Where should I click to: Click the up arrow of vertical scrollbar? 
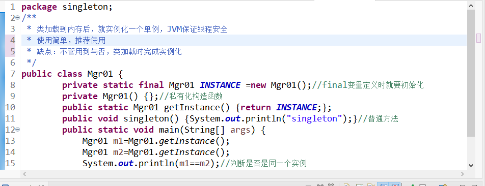pos(470,5)
